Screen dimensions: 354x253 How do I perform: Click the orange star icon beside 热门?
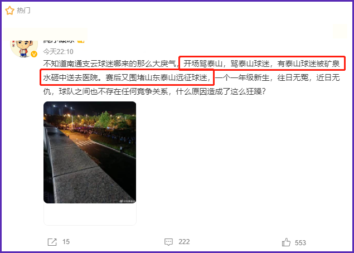pyautogui.click(x=9, y=11)
